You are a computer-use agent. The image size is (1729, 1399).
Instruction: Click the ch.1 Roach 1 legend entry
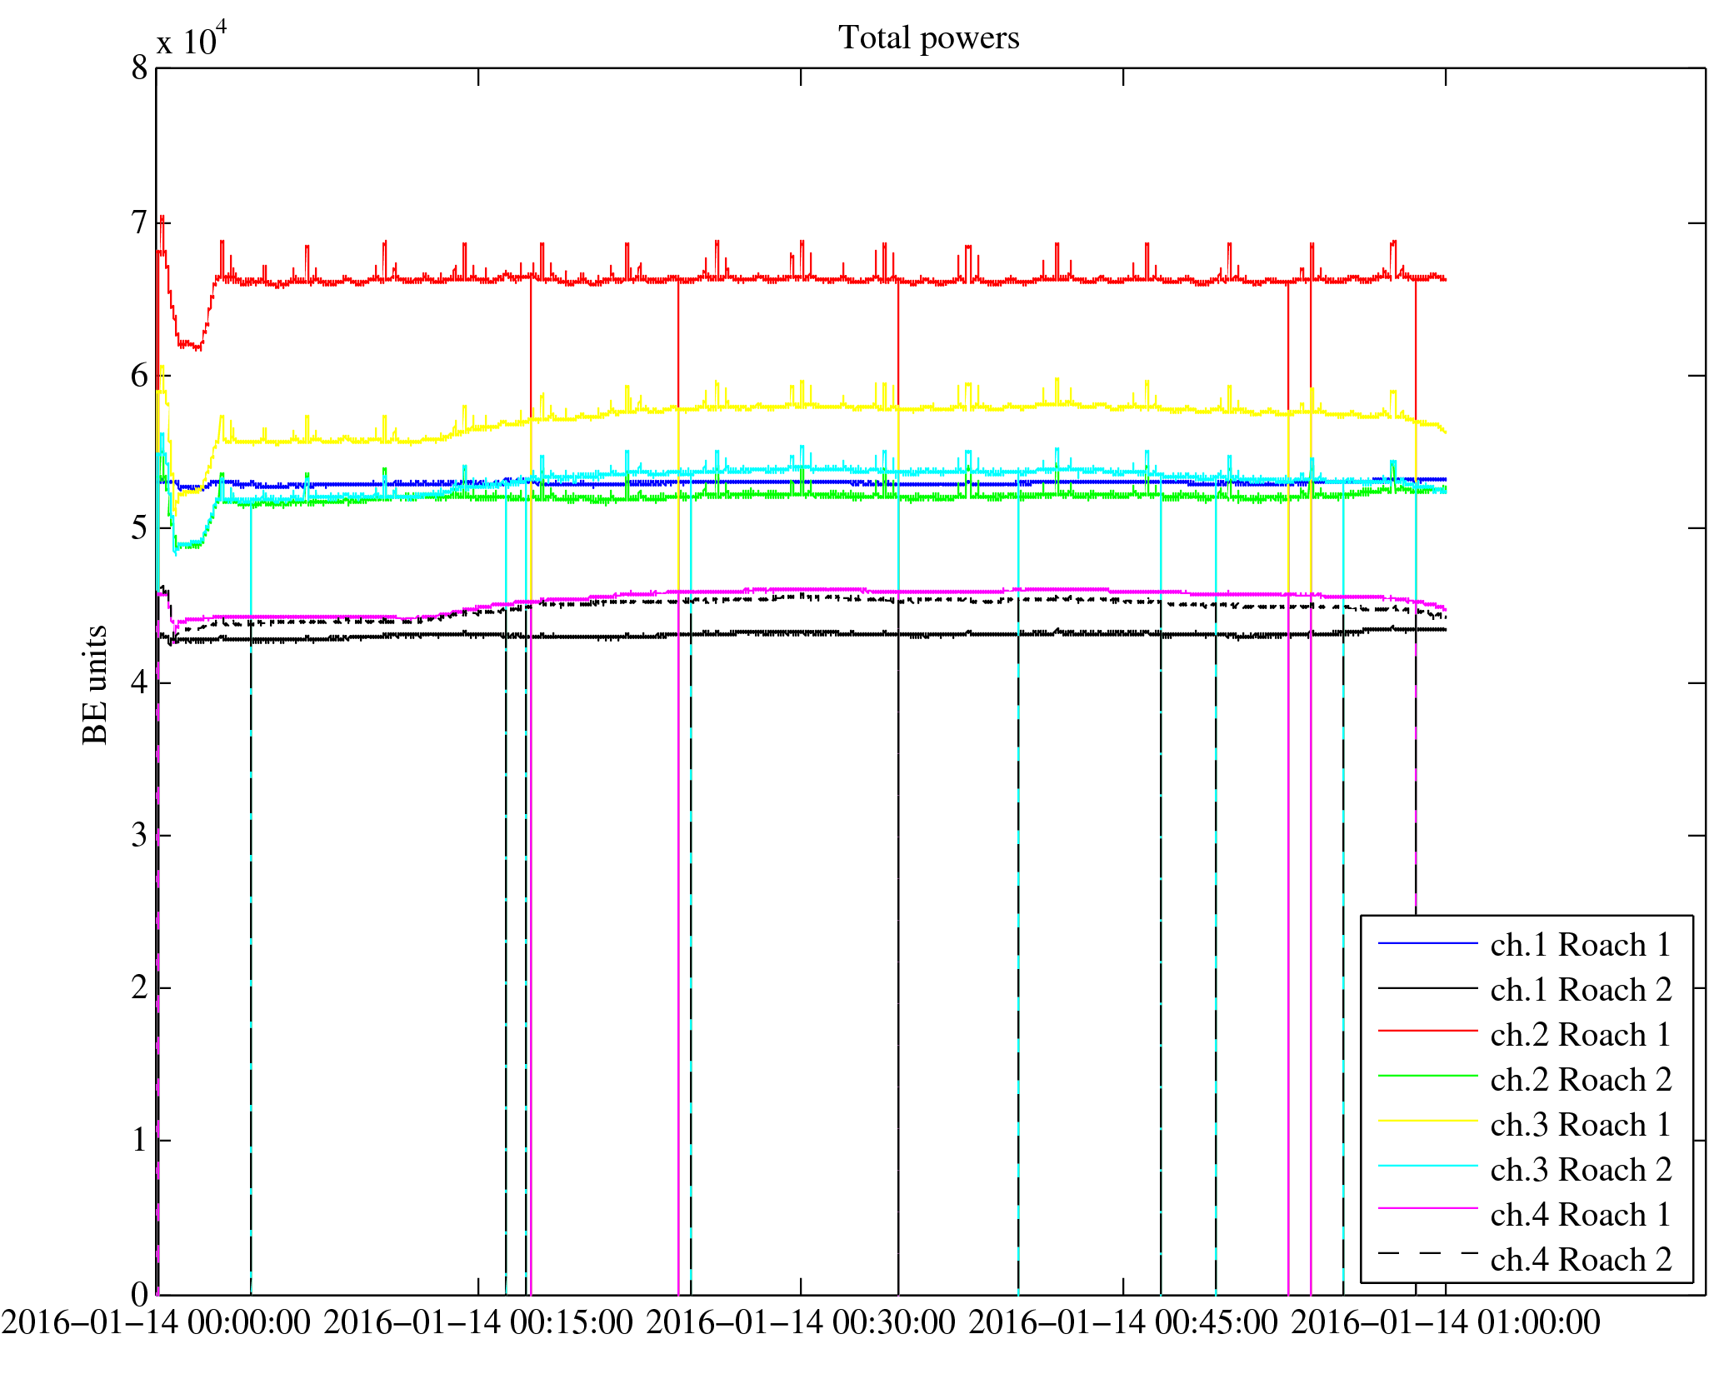(x=1580, y=945)
